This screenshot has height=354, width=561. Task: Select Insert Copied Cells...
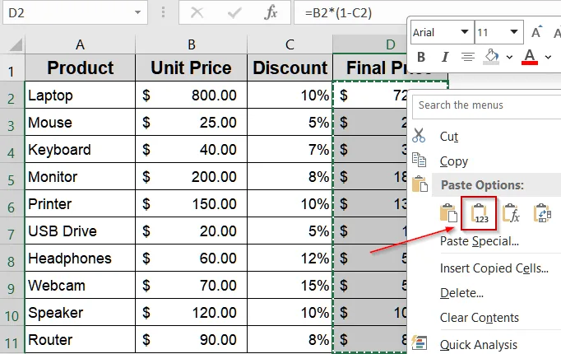click(494, 268)
